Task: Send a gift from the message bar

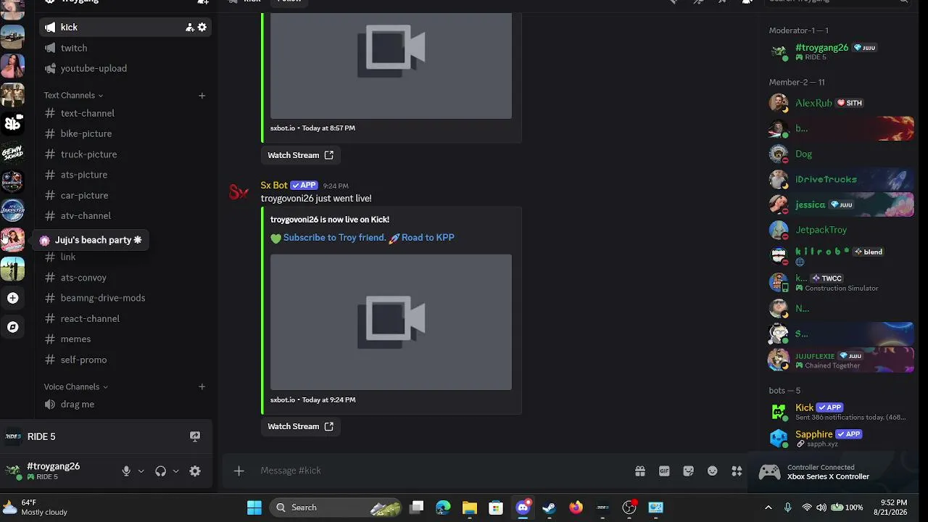Action: tap(640, 471)
